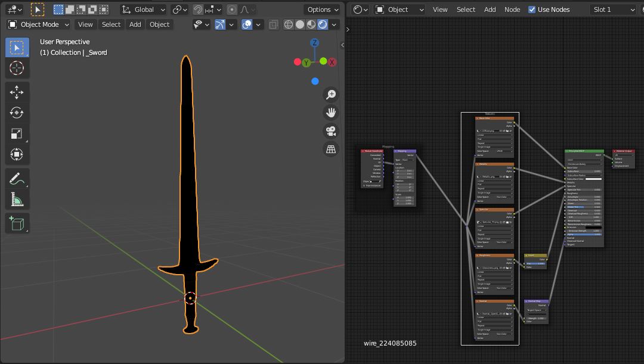Switch perspective/orthographic with grid icon
The width and height of the screenshot is (644, 364).
click(x=330, y=149)
